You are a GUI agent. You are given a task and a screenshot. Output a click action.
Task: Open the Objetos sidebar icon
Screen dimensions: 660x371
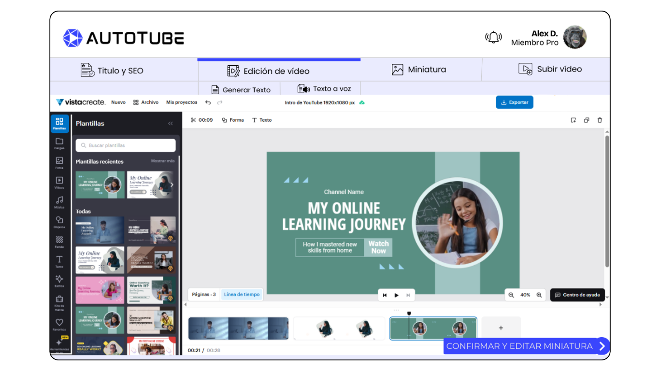[x=59, y=222]
